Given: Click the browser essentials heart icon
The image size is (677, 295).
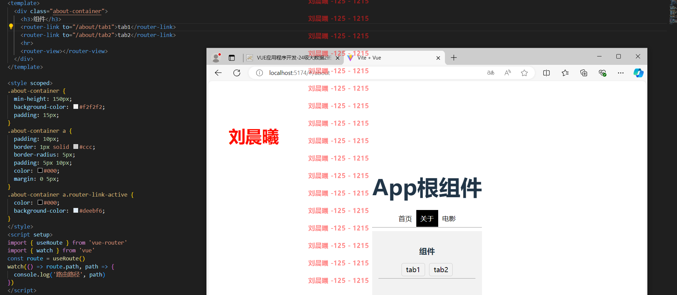Looking at the screenshot, I should pyautogui.click(x=602, y=73).
